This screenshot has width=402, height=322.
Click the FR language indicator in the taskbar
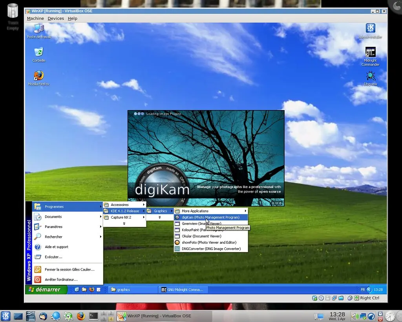pos(362,289)
